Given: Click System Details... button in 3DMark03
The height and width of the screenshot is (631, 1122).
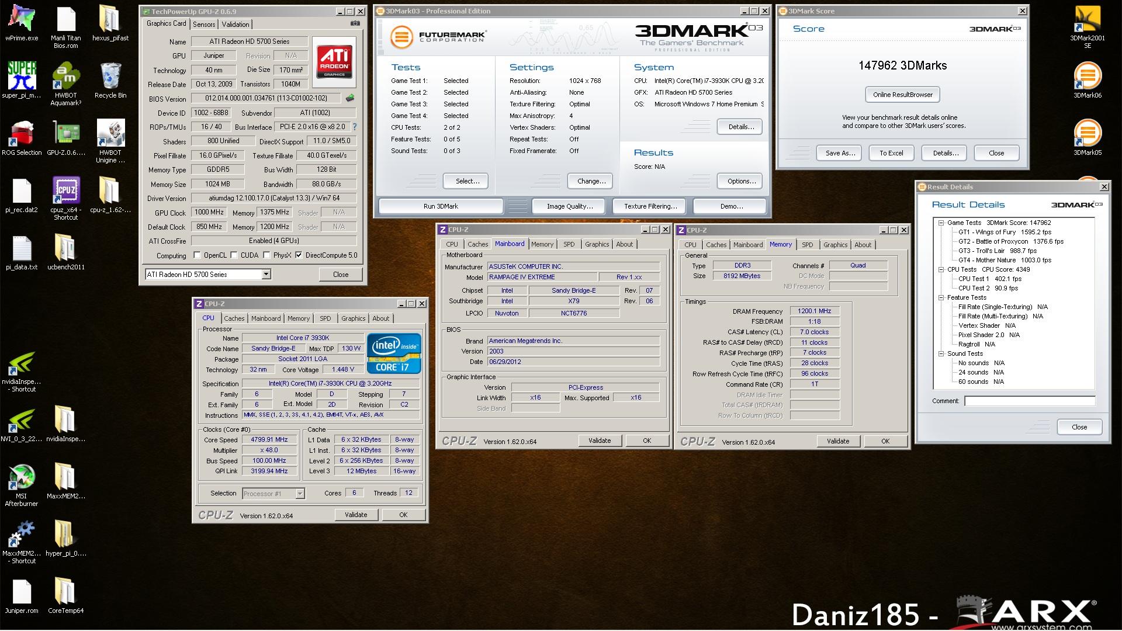Looking at the screenshot, I should coord(740,127).
